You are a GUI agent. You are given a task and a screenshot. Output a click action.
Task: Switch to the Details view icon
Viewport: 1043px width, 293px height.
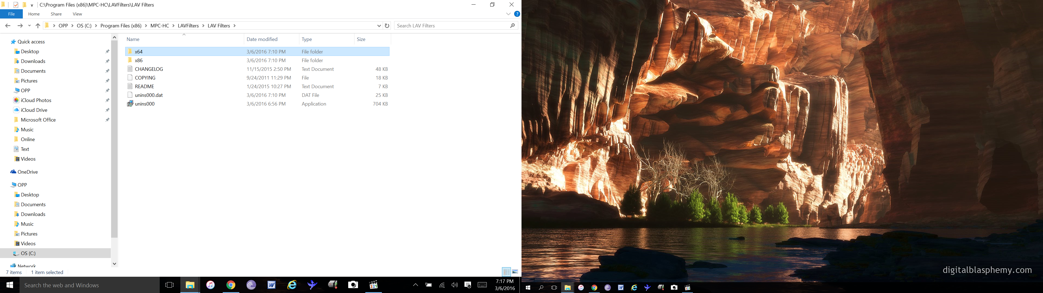(x=506, y=272)
